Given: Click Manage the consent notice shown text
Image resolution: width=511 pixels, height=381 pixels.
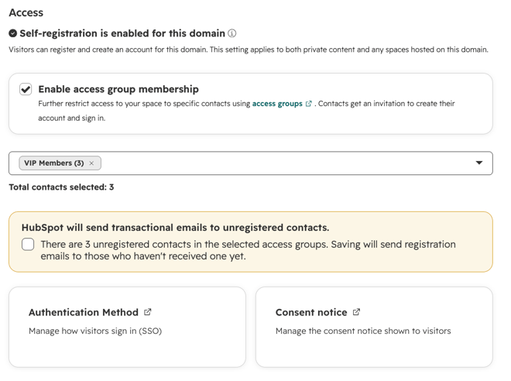Looking at the screenshot, I should (363, 331).
